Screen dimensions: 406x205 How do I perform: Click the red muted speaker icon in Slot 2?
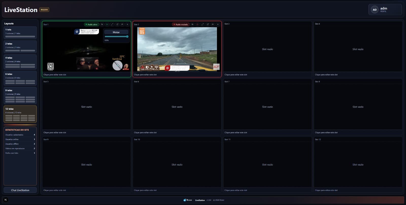(x=197, y=25)
